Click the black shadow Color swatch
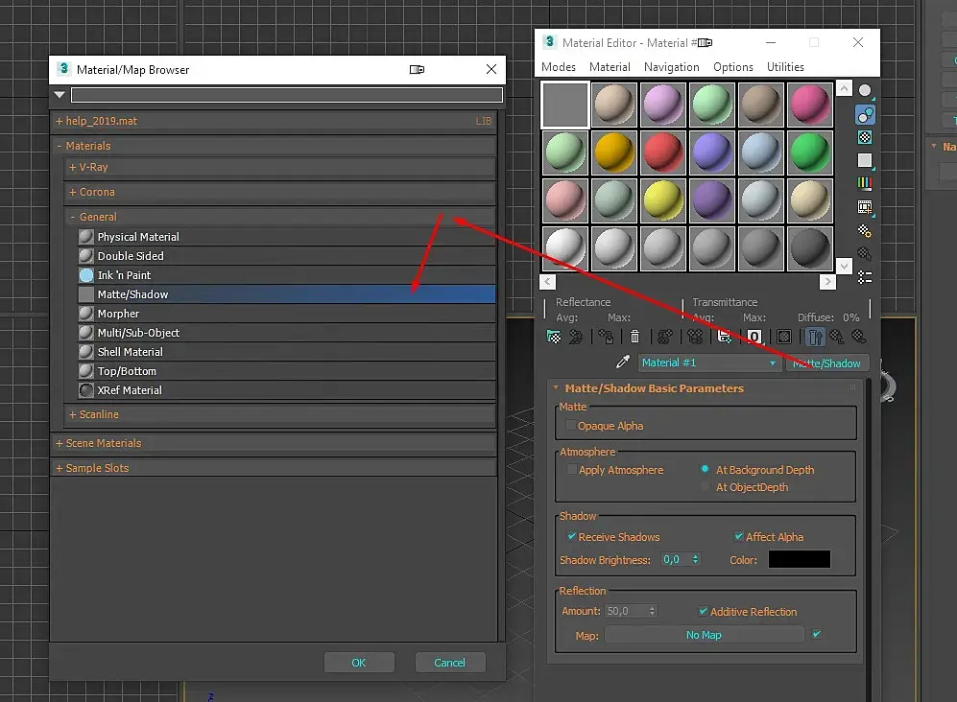Image resolution: width=957 pixels, height=702 pixels. 799,559
